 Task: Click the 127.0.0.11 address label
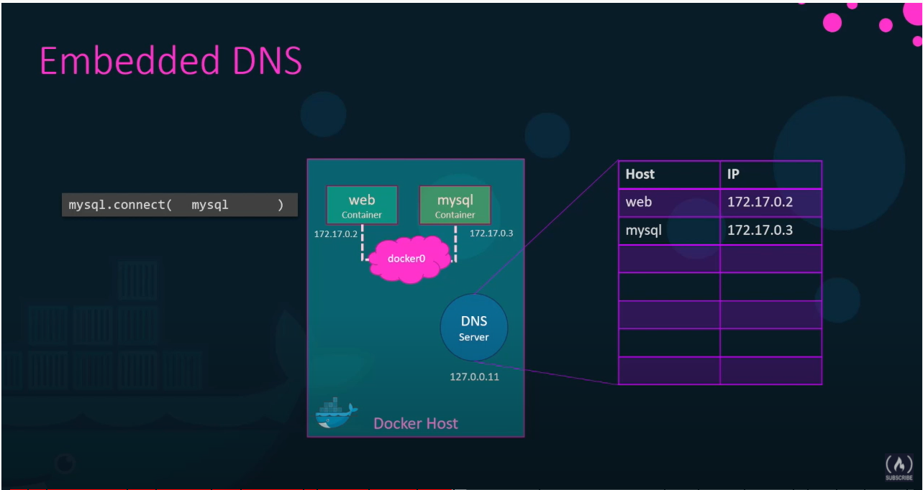point(474,376)
